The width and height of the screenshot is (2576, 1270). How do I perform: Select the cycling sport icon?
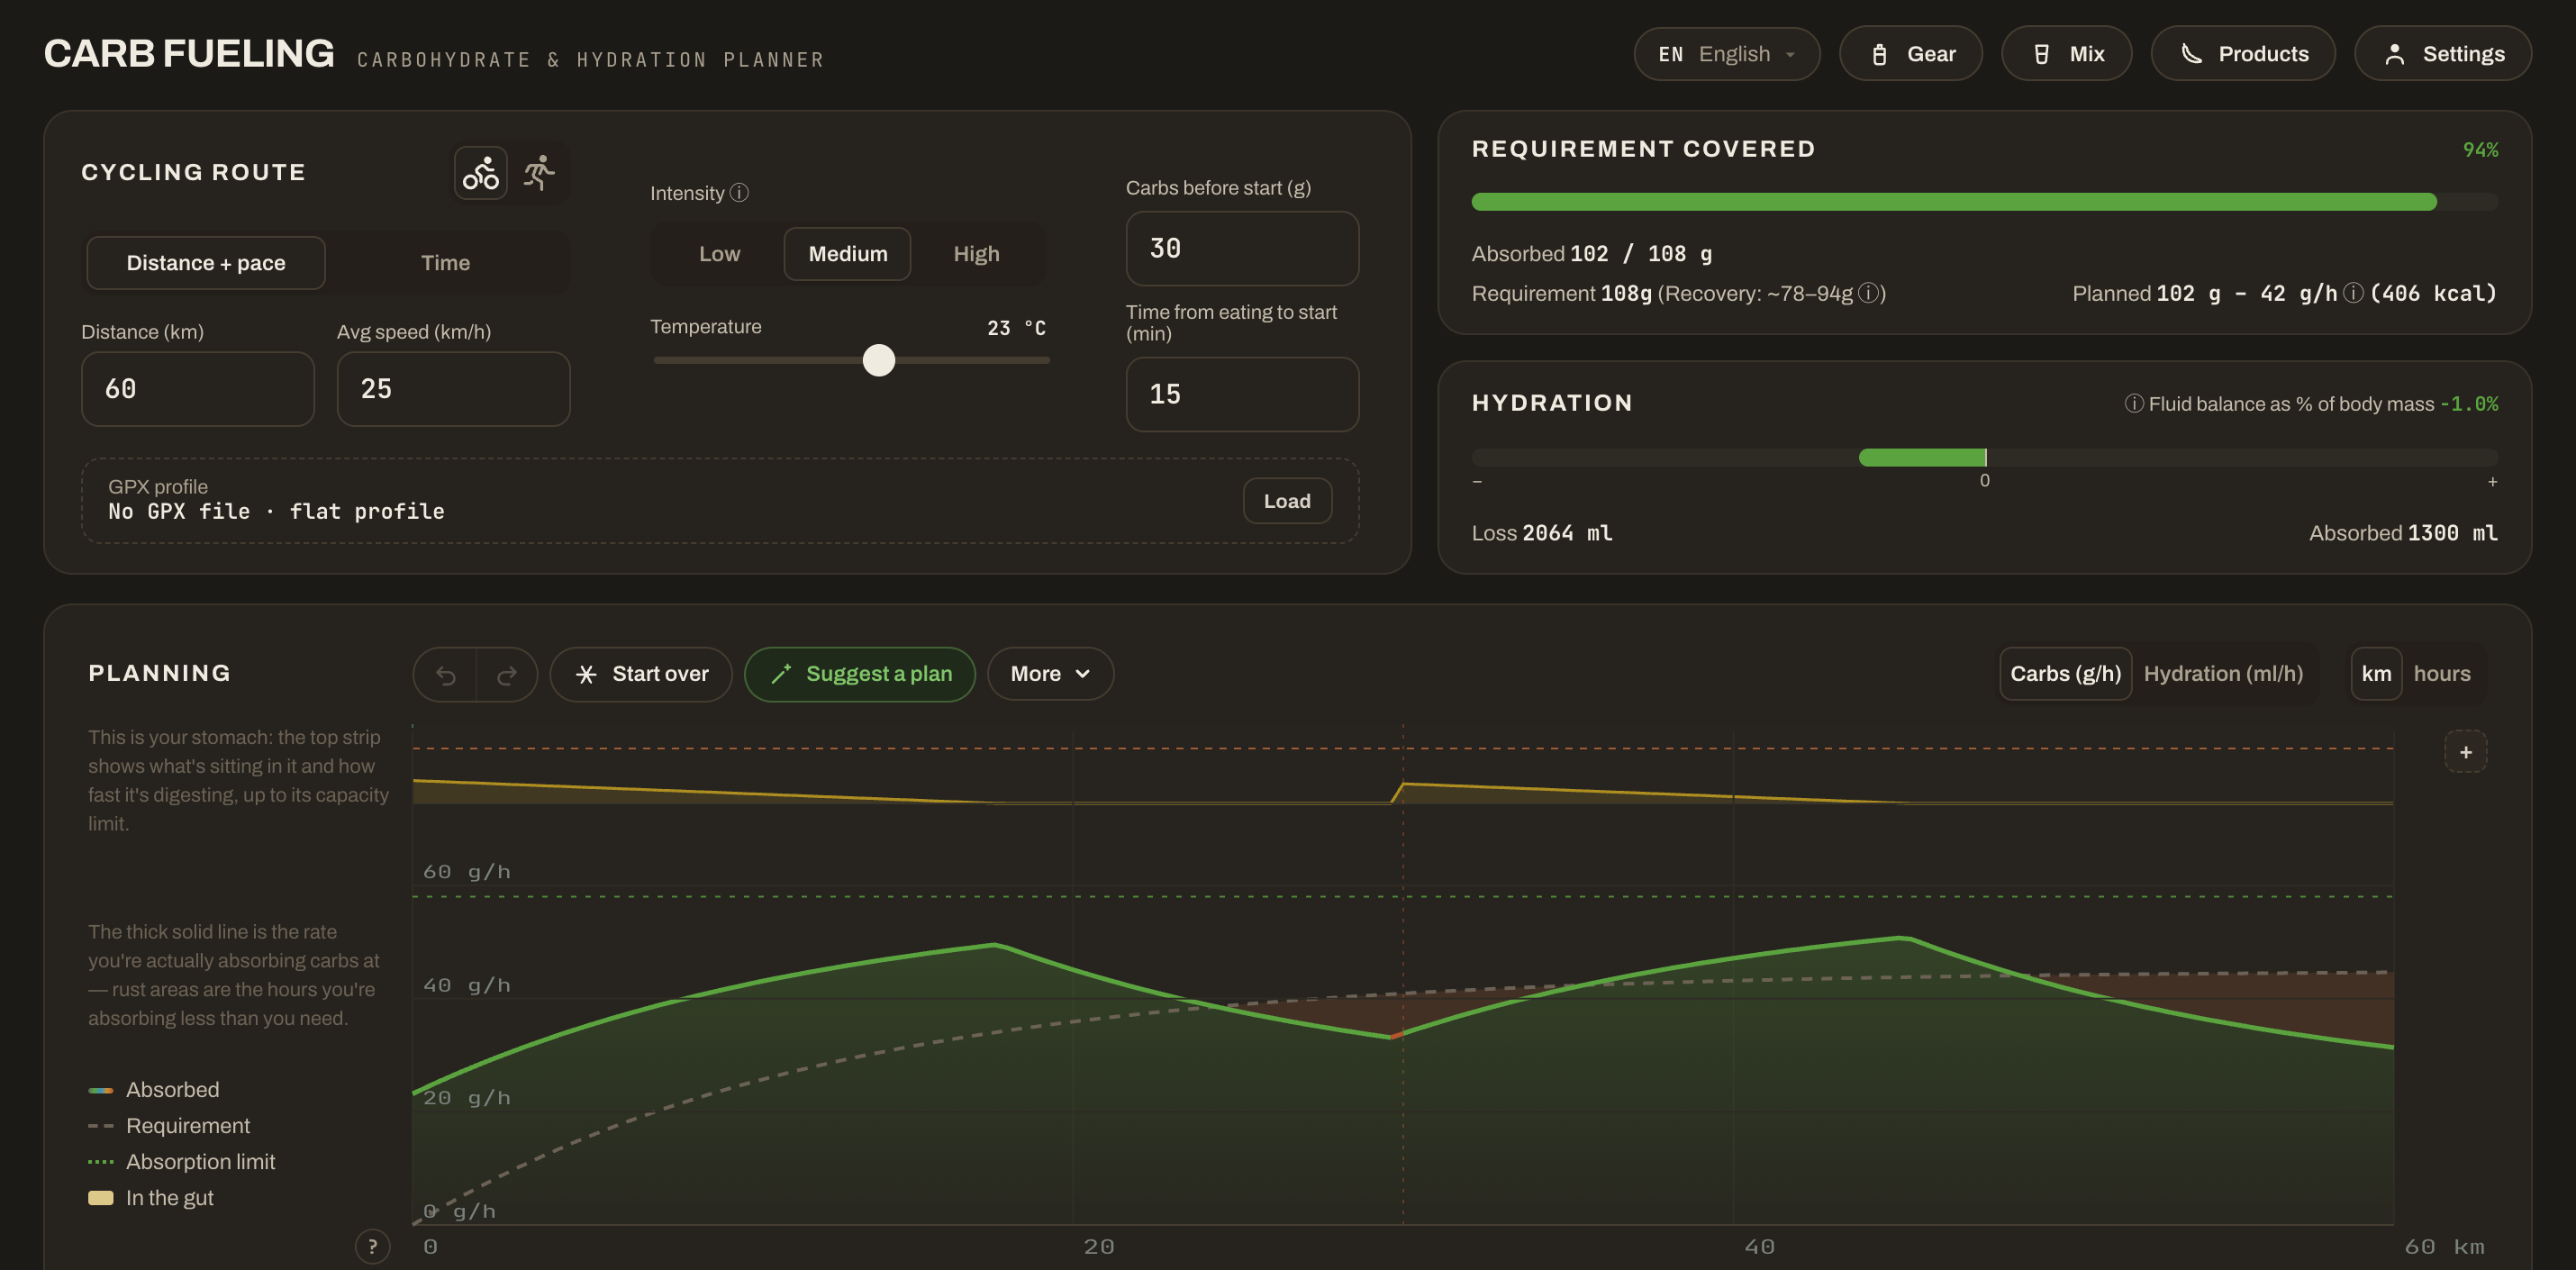[x=480, y=173]
